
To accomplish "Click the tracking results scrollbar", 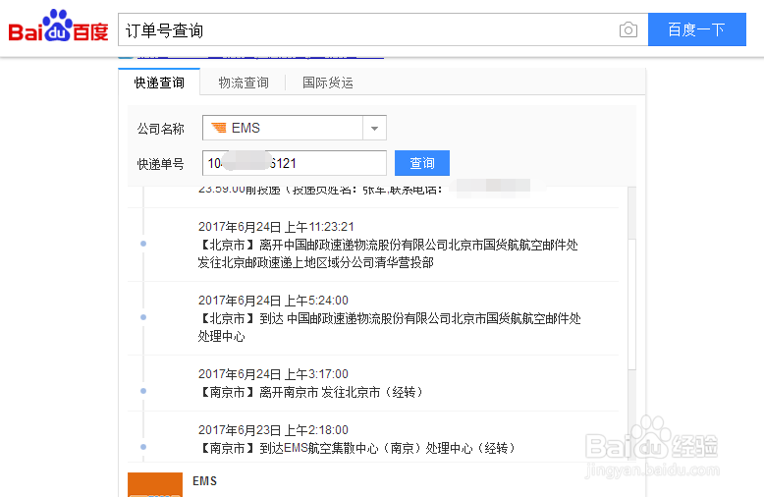I will [x=632, y=304].
